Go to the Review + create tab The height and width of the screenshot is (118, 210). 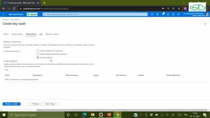click(x=52, y=34)
